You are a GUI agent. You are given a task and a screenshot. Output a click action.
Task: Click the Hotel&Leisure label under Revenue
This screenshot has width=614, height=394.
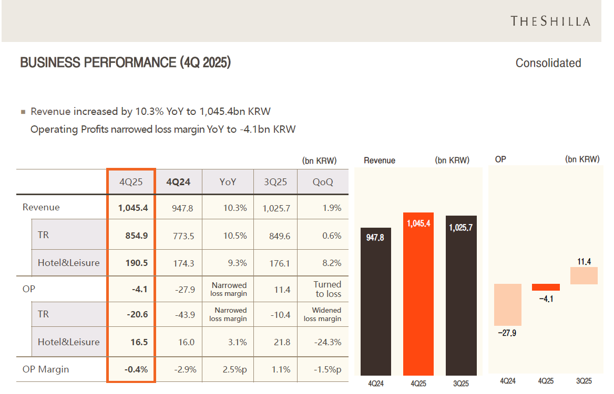click(68, 263)
